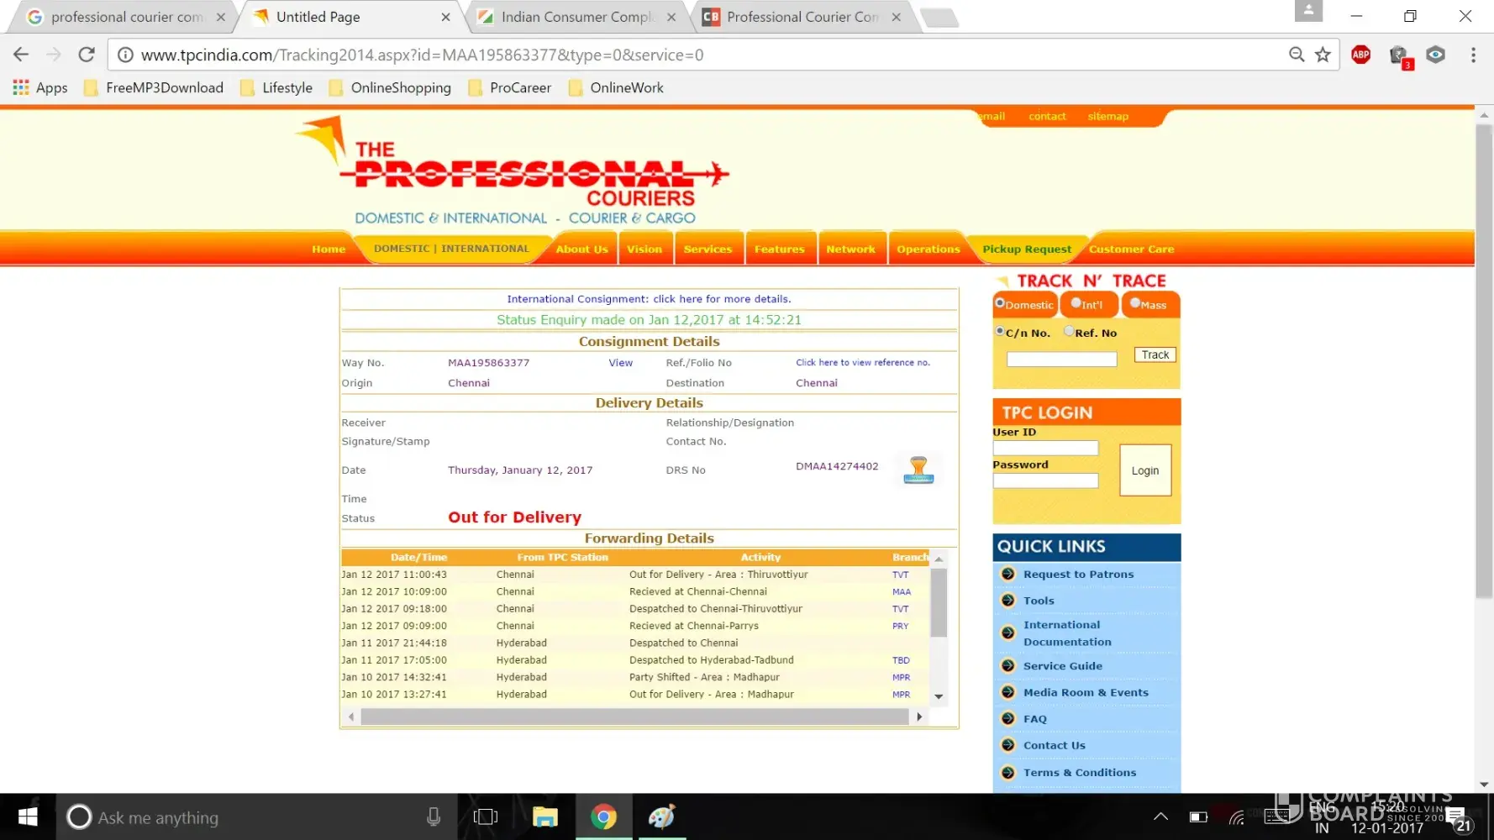Select the C/n No. radio button

1000,332
